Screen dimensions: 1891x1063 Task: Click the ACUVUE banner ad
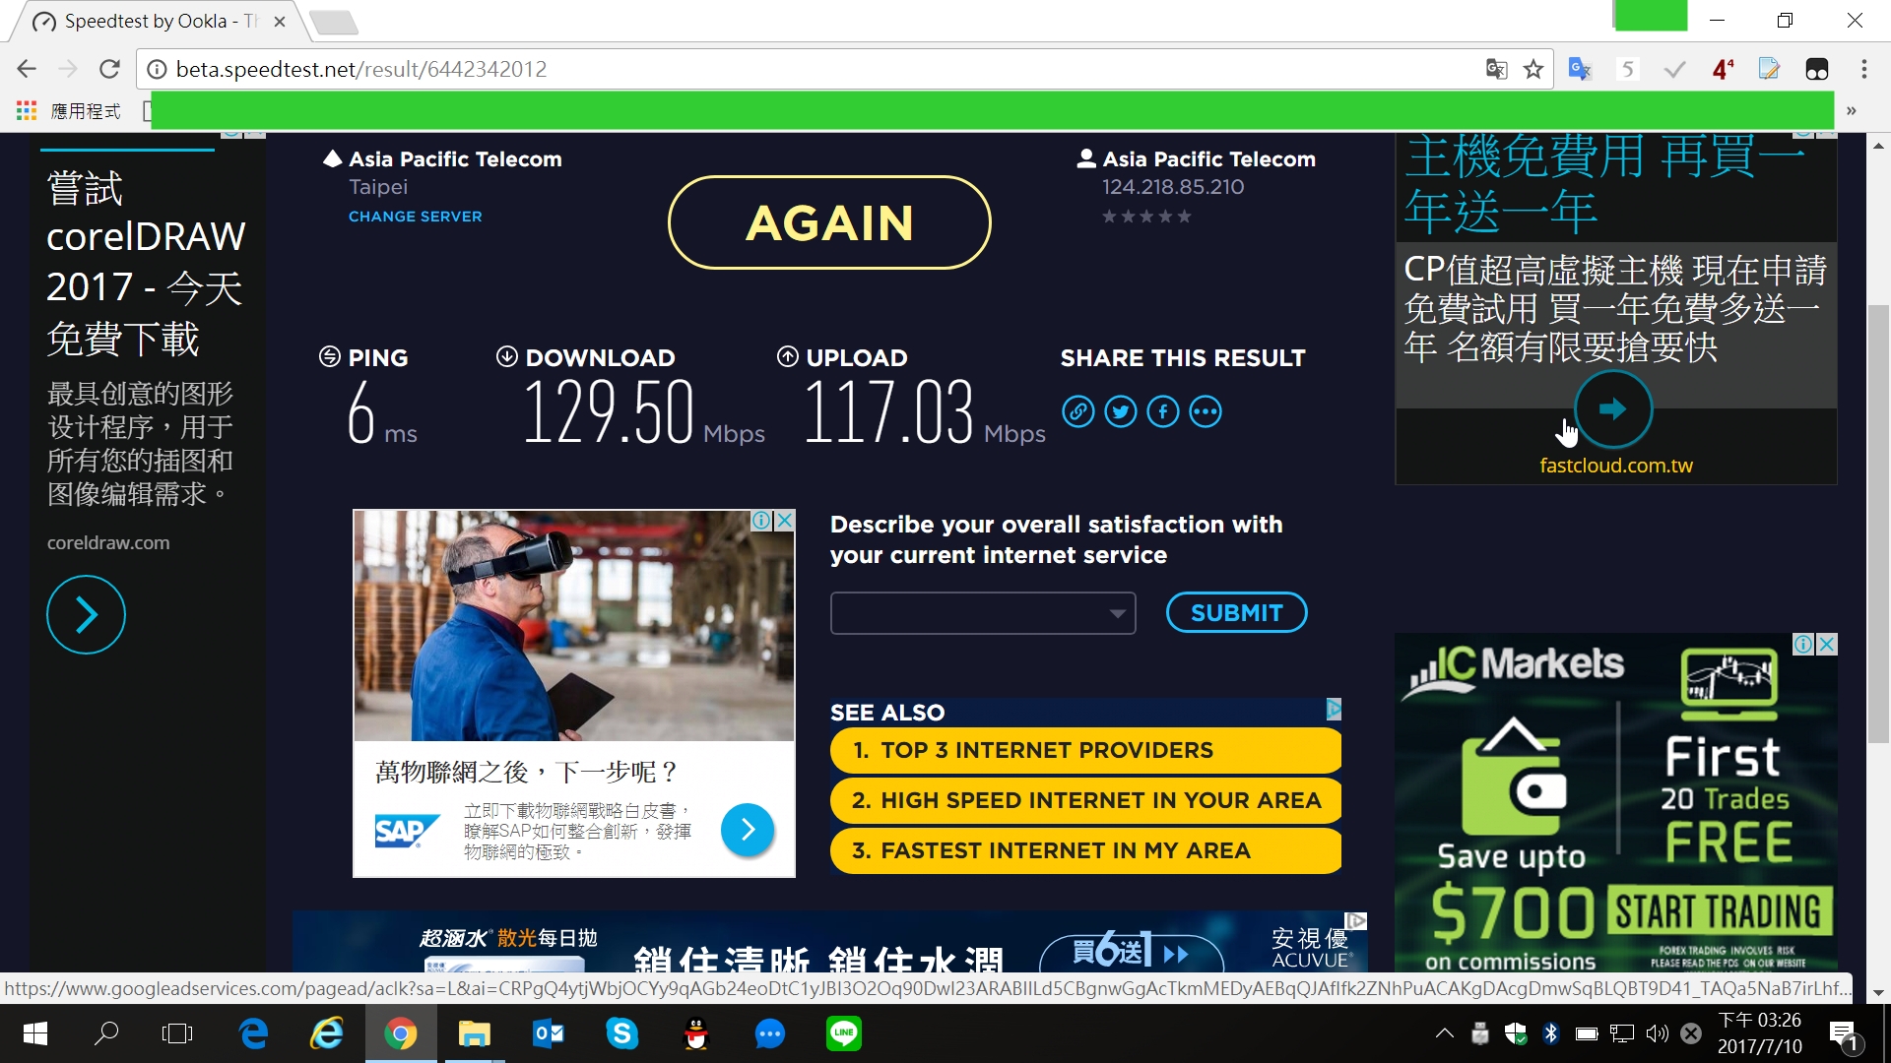pyautogui.click(x=830, y=942)
